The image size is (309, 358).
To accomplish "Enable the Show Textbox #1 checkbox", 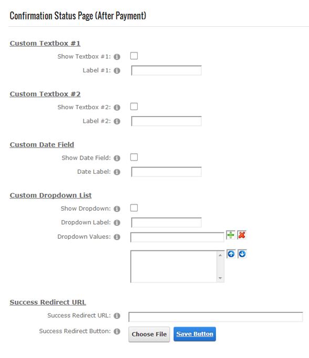I will (134, 56).
